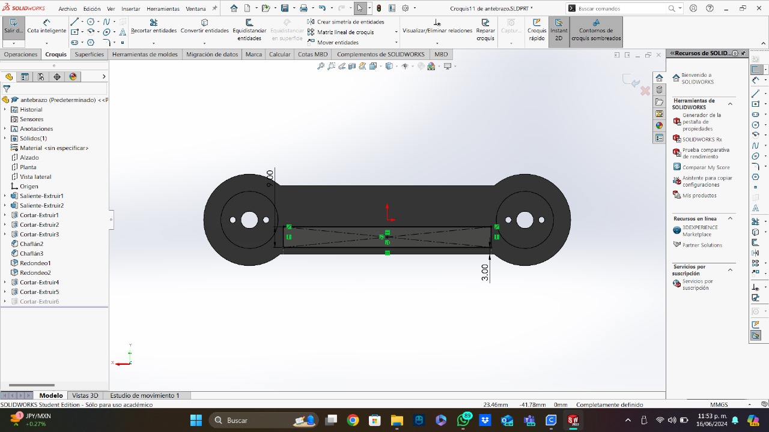Open the Herramientas menu
The height and width of the screenshot is (432, 769).
coord(163,9)
